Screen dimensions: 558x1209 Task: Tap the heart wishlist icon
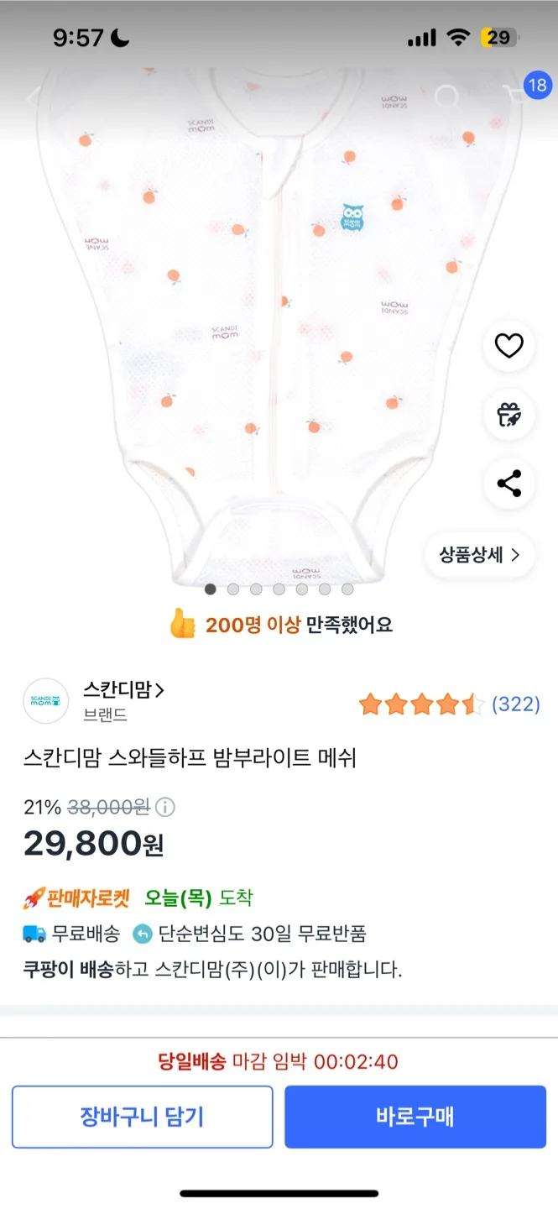coord(508,345)
